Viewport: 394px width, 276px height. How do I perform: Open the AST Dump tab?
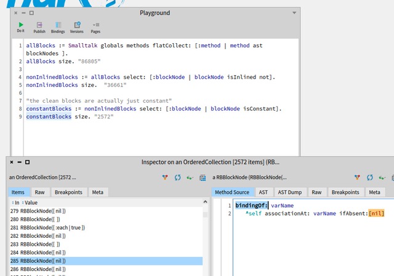click(289, 192)
